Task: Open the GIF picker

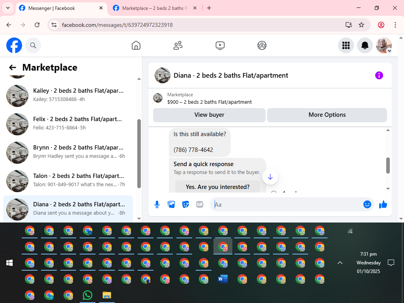Action: [200, 205]
